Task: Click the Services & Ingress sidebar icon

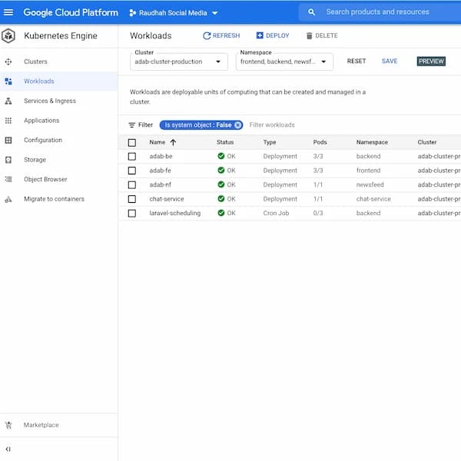Action: [8, 101]
